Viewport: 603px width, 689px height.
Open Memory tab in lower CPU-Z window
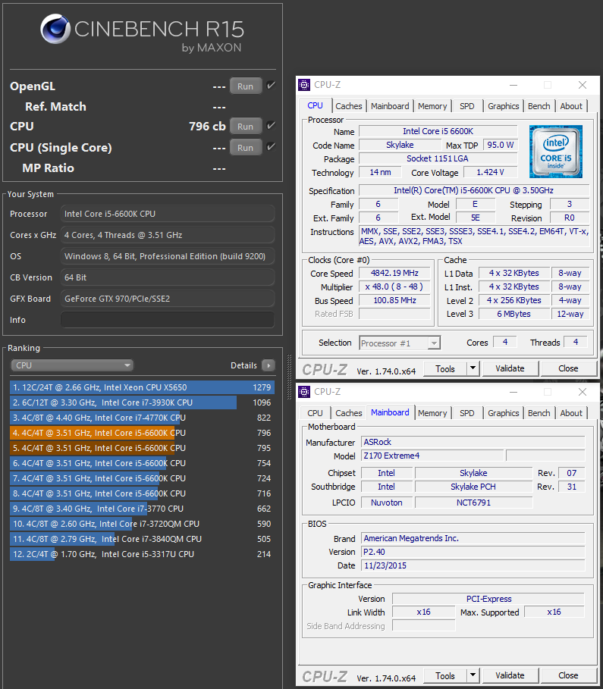tap(432, 413)
